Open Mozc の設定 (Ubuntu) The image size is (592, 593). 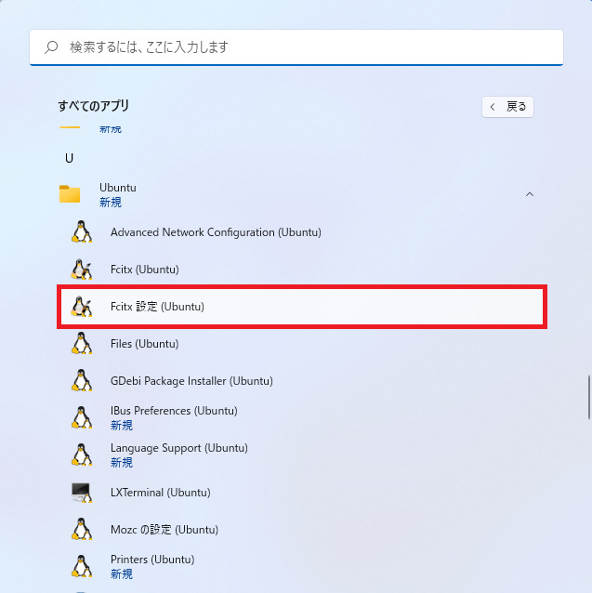click(x=164, y=530)
